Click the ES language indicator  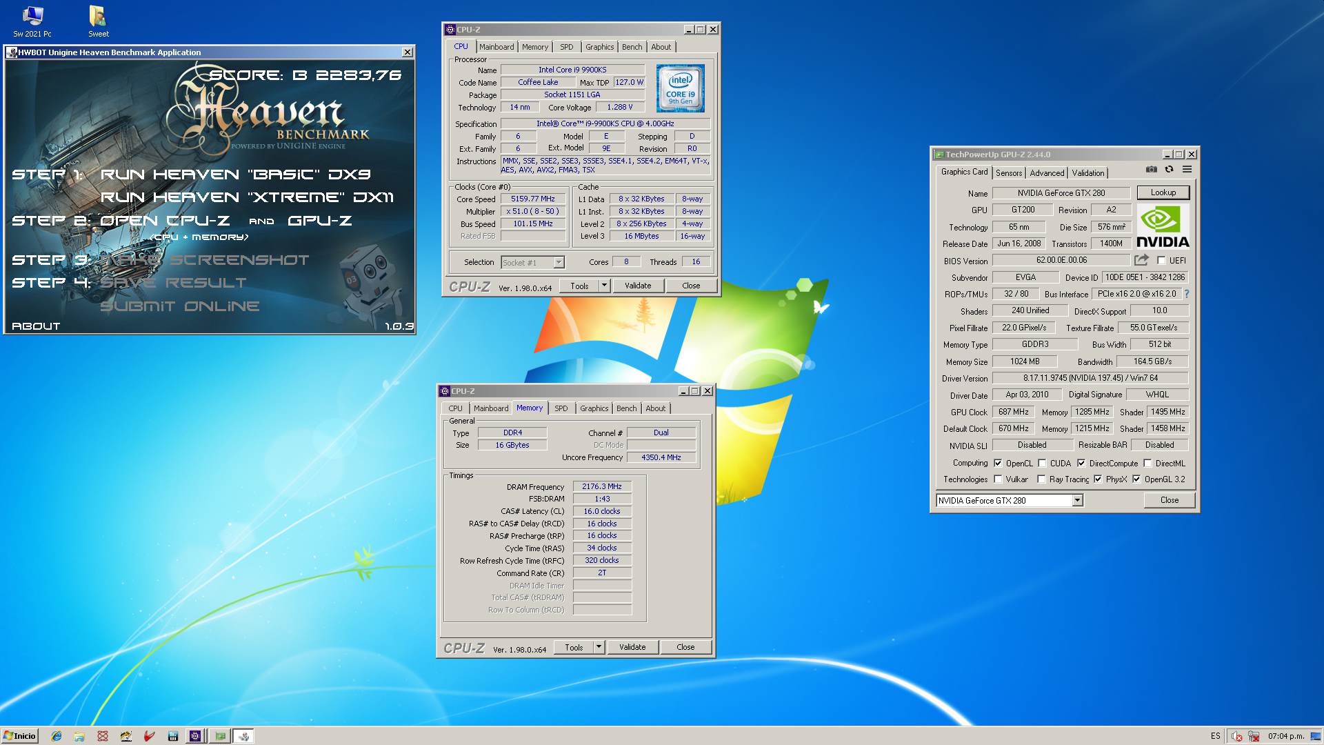point(1215,736)
